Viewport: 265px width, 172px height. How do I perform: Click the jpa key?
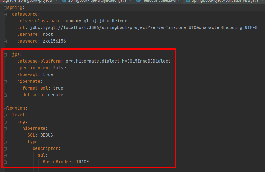(16, 55)
